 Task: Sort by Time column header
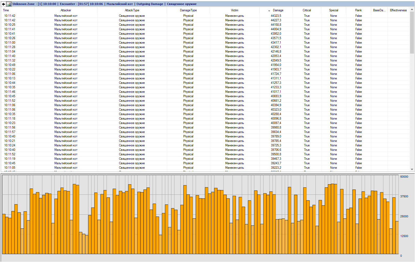coord(6,10)
